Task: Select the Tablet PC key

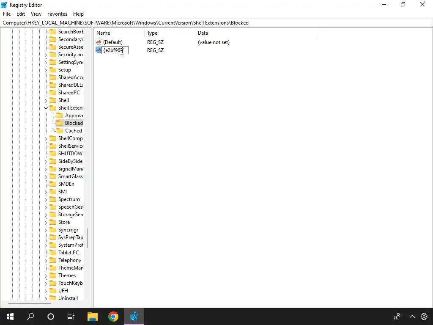Action: point(69,253)
